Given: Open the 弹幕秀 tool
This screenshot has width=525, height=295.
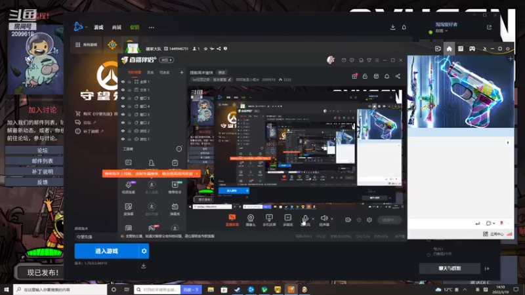Looking at the screenshot, I should (175, 208).
